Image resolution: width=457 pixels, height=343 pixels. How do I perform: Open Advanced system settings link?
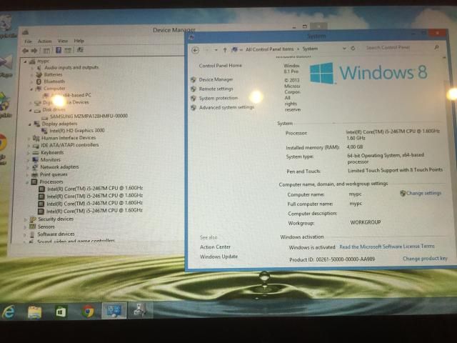click(x=226, y=107)
